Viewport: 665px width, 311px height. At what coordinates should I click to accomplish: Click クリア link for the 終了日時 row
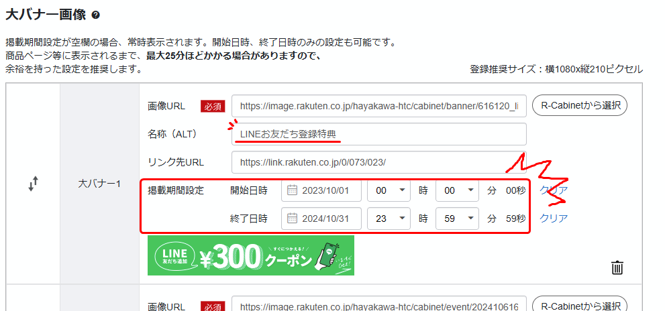tap(554, 219)
